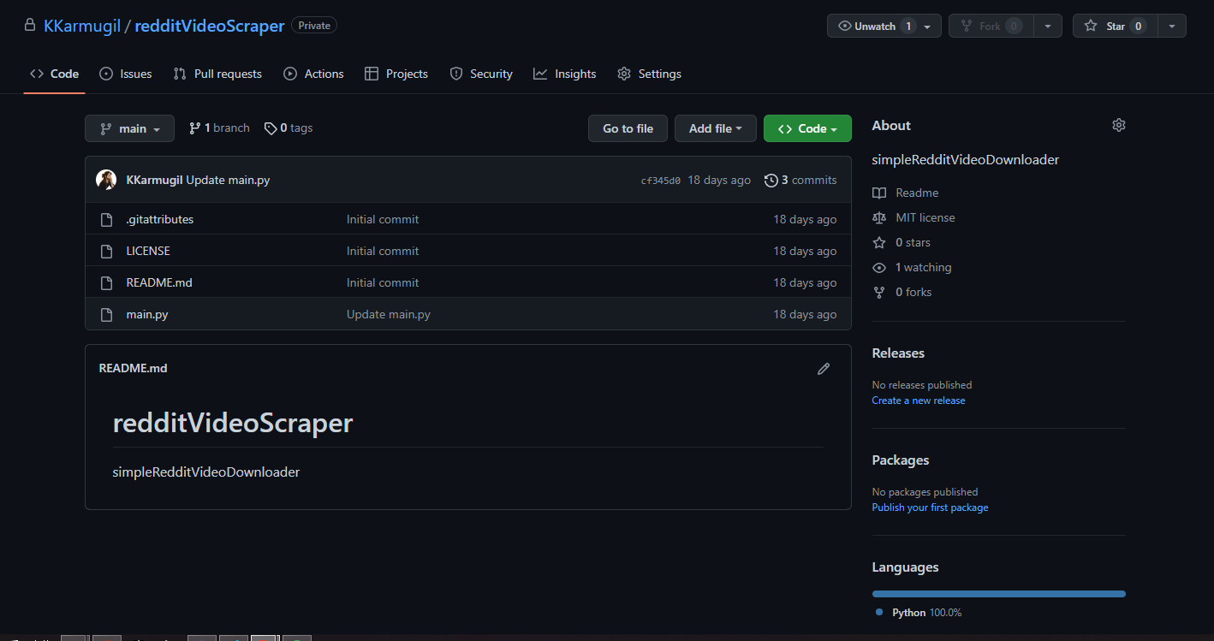Click the file icon beside main.py
Image resolution: width=1214 pixels, height=641 pixels.
107,315
